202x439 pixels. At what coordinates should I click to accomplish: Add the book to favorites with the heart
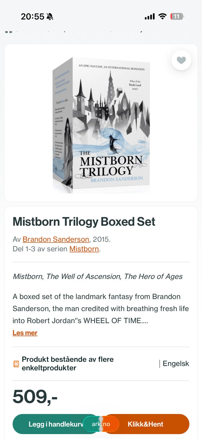tap(181, 60)
